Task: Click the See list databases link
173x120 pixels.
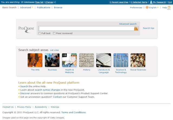Action: pyautogui.click(x=39, y=2)
